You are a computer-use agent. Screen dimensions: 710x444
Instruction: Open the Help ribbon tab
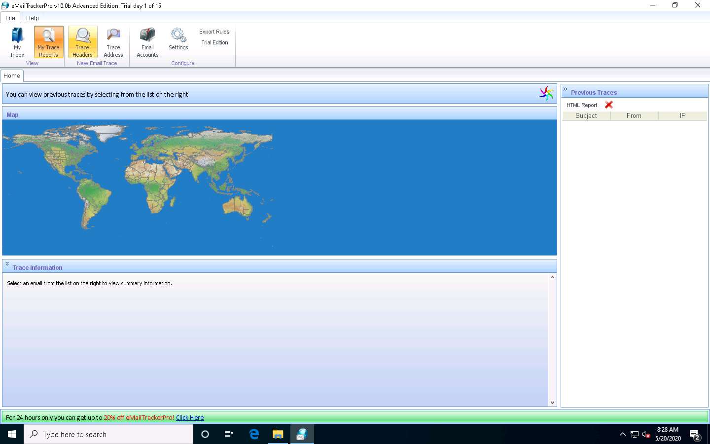pyautogui.click(x=32, y=18)
